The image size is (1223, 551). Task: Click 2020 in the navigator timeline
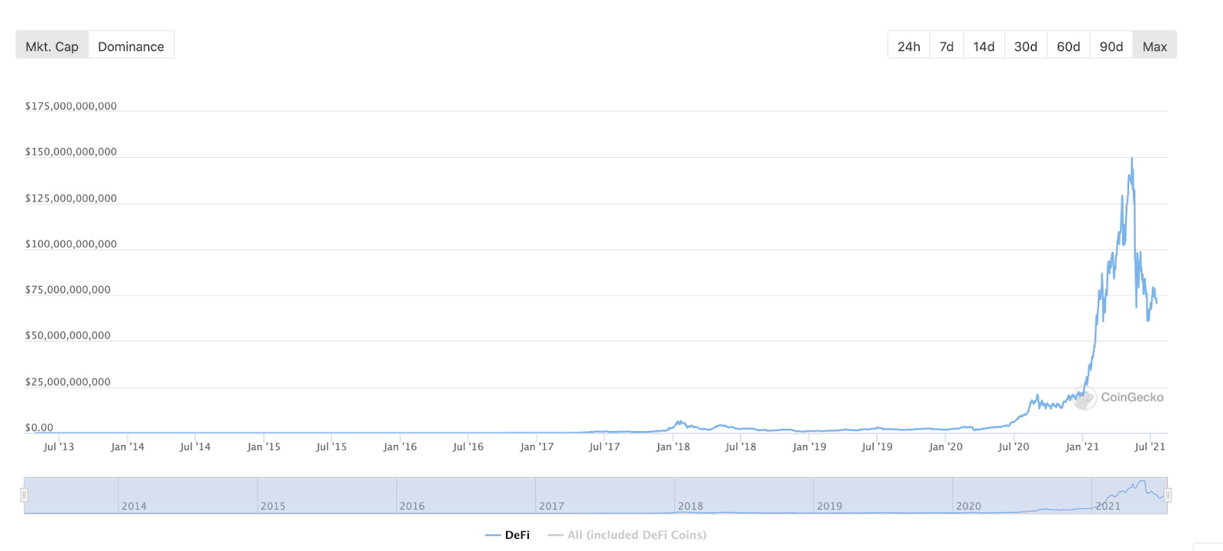(968, 506)
